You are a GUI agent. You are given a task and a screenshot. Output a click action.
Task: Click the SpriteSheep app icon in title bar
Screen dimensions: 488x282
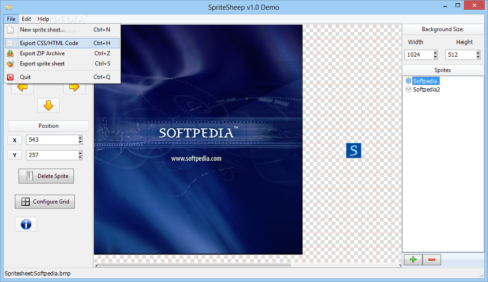[x=8, y=7]
